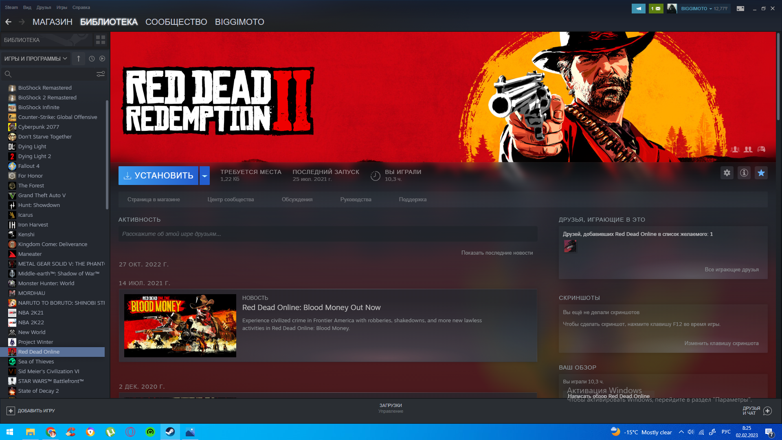
Task: Click the sort ascending arrow in library filter
Action: click(x=79, y=59)
